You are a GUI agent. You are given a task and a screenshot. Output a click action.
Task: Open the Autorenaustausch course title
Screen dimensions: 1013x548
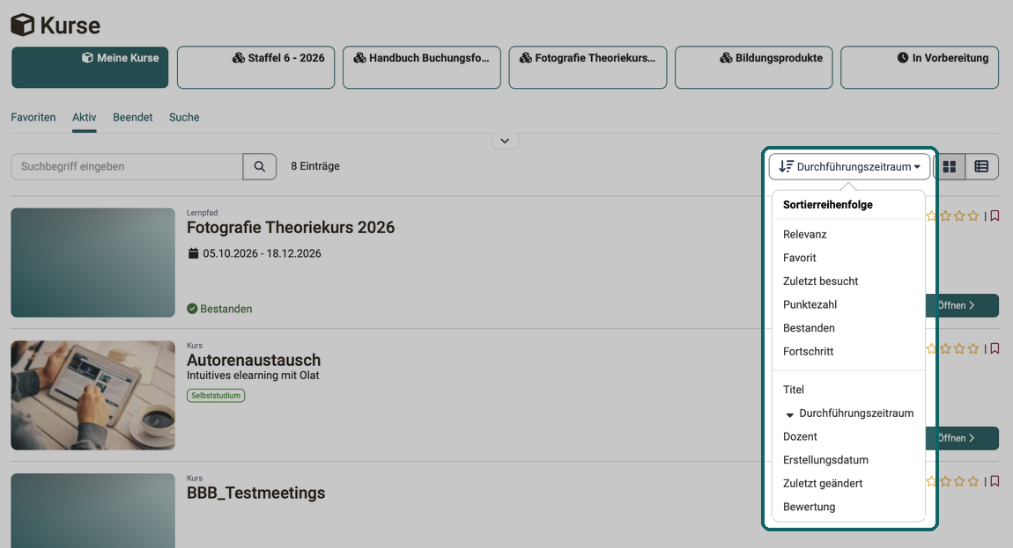click(x=254, y=360)
